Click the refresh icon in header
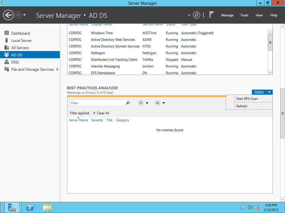 (196, 15)
